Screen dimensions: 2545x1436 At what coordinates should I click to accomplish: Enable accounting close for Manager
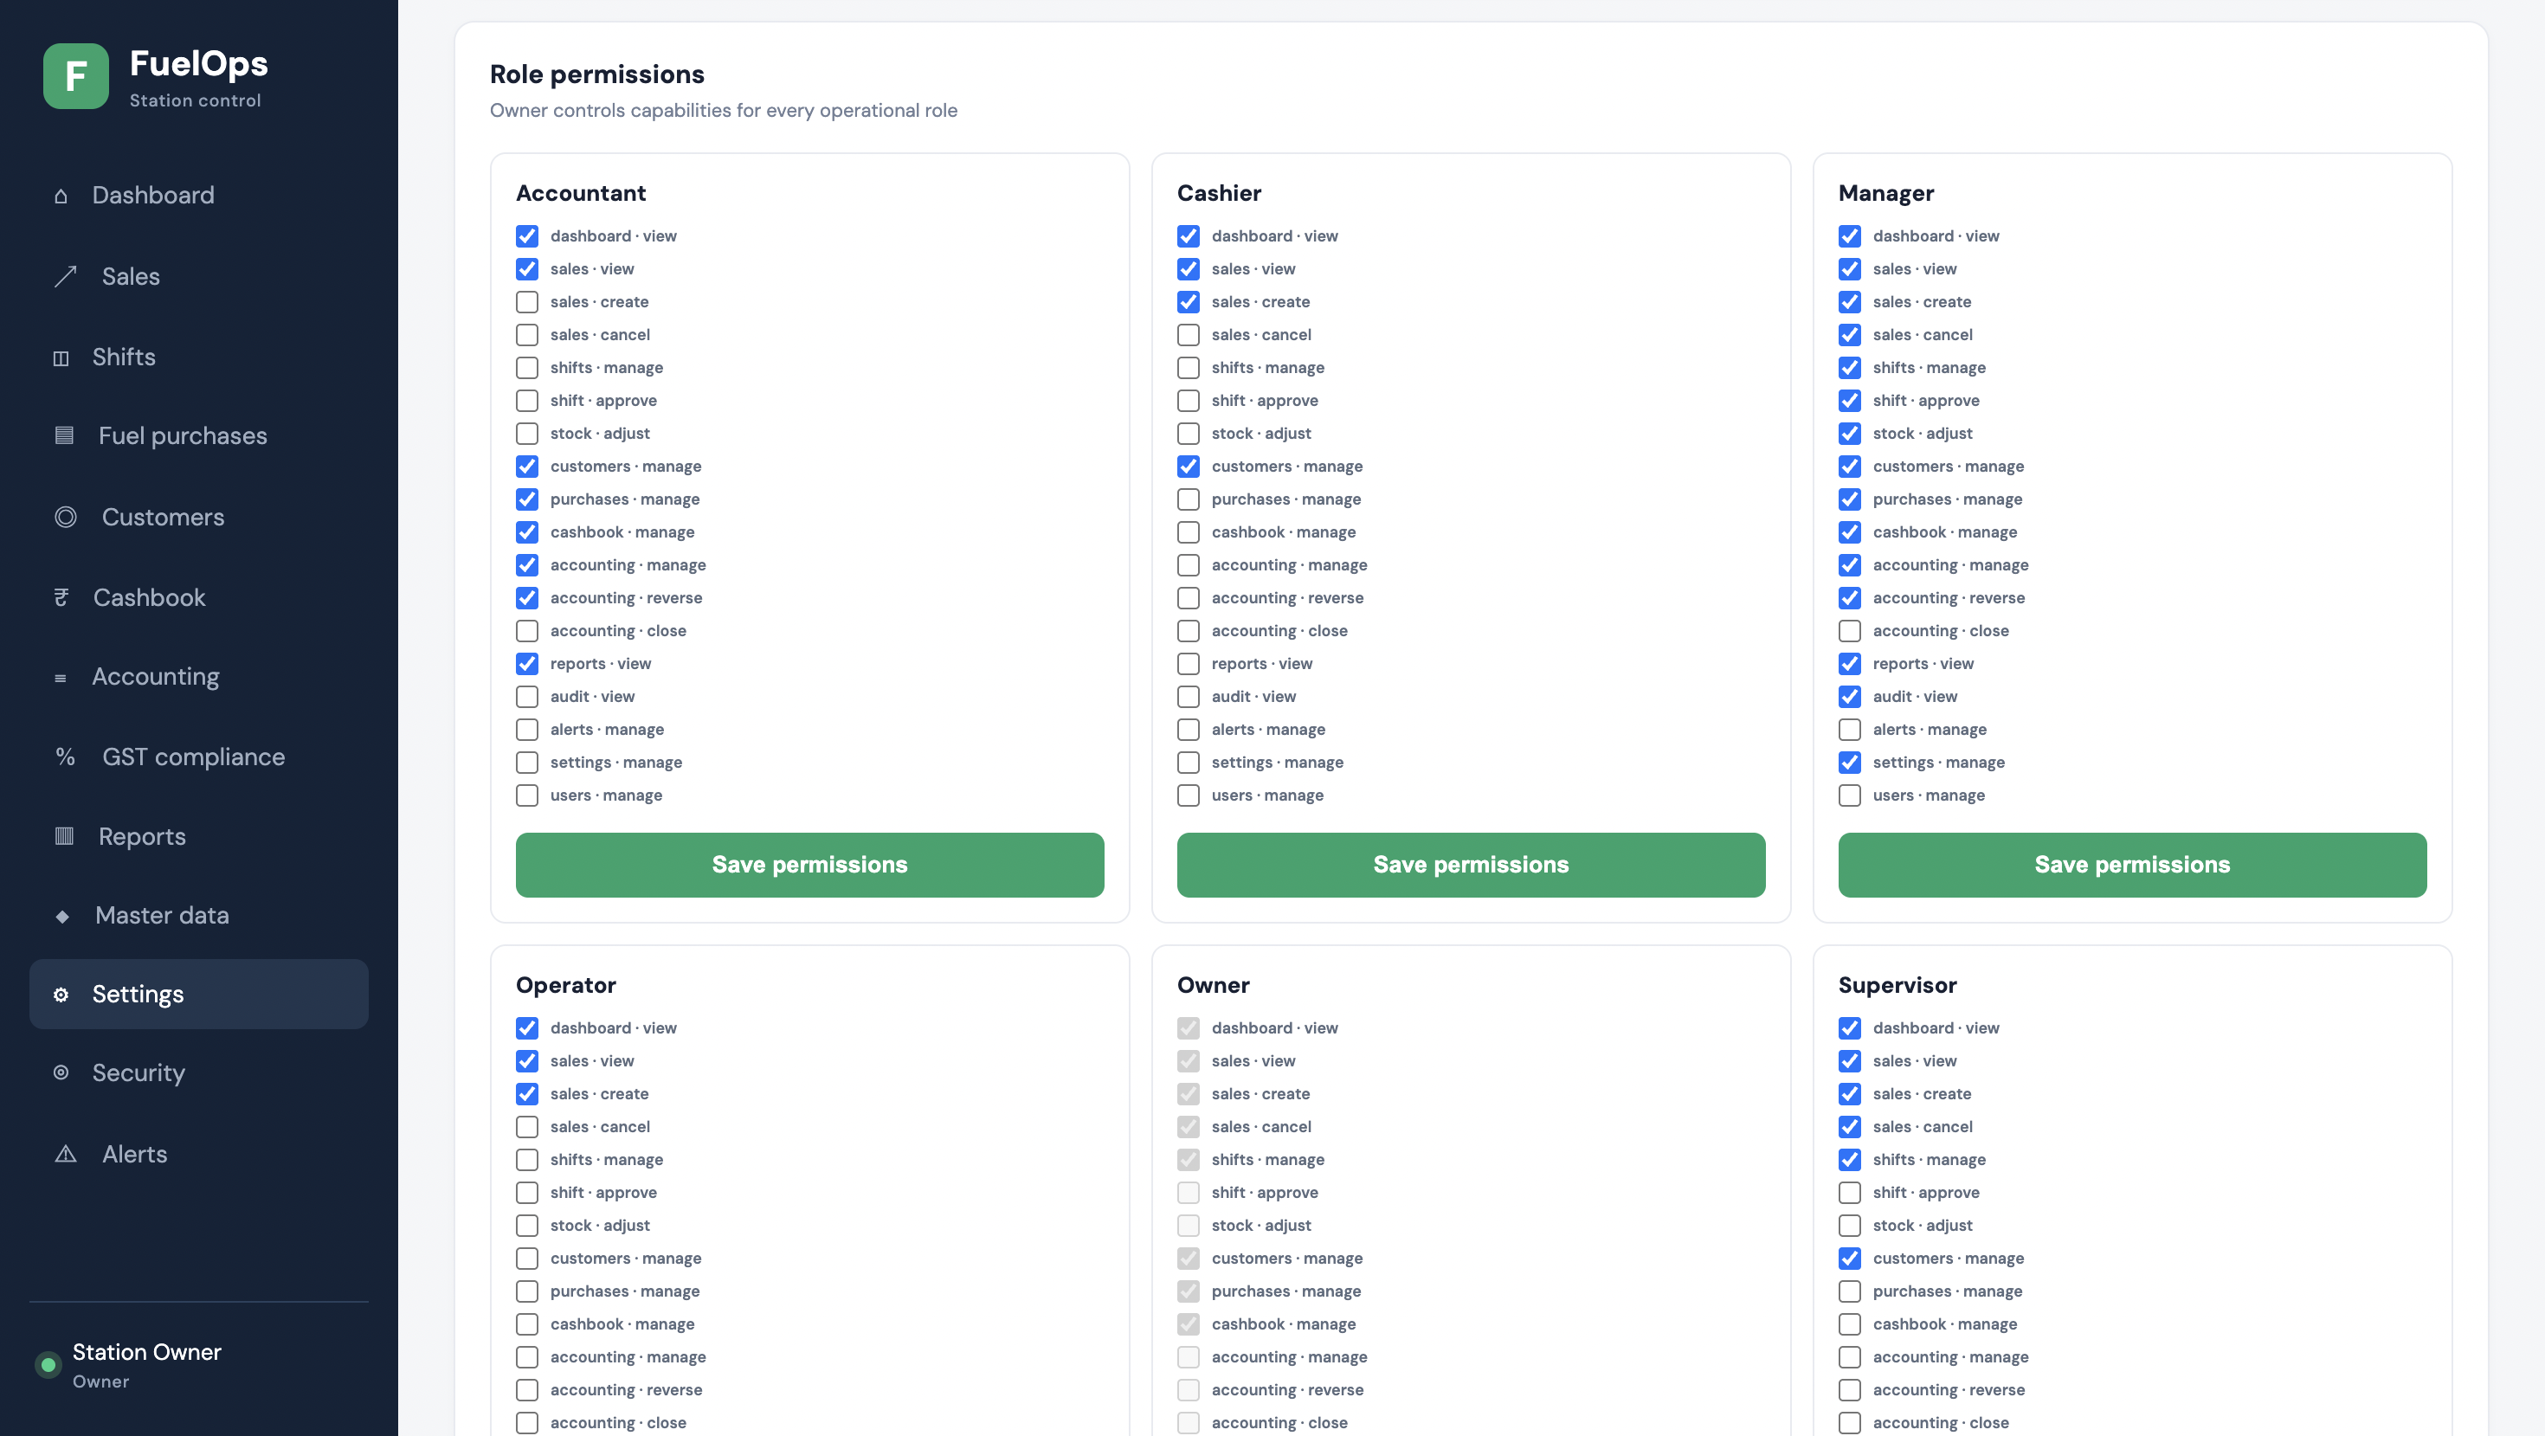click(x=1850, y=631)
